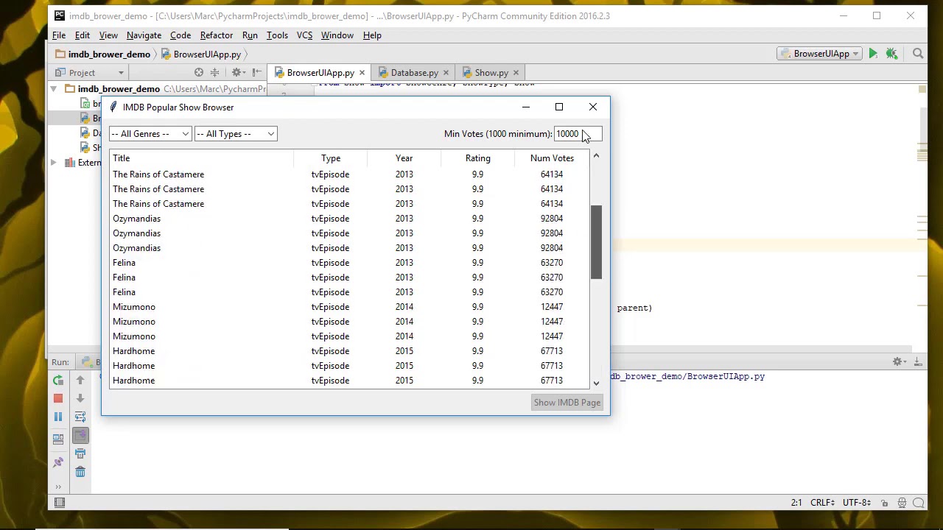
Task: Pin the Run tab with the pushpin
Action: point(58,462)
